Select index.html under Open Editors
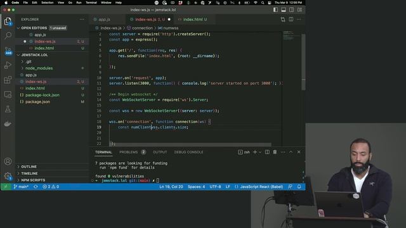The image size is (406, 228). click(52, 48)
